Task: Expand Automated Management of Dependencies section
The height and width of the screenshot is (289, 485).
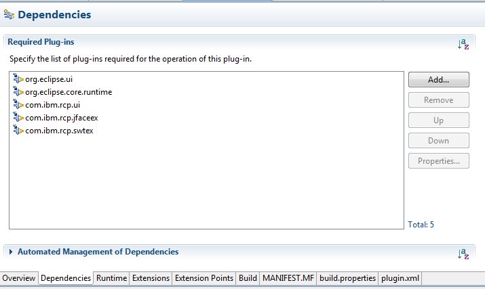Action: (11, 252)
